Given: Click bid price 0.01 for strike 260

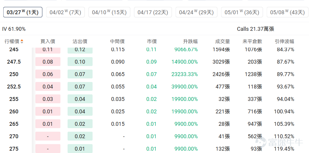Looking at the screenshot, I should tap(48, 112).
